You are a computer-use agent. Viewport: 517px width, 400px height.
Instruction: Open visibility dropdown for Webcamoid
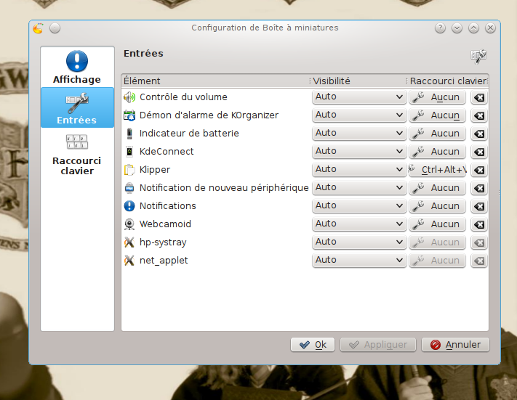pyautogui.click(x=359, y=224)
